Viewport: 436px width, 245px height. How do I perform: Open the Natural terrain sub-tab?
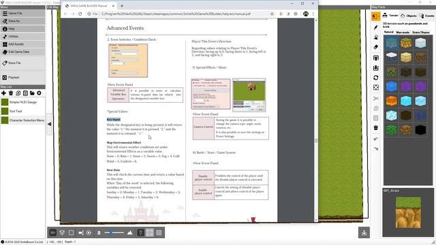tap(389, 32)
